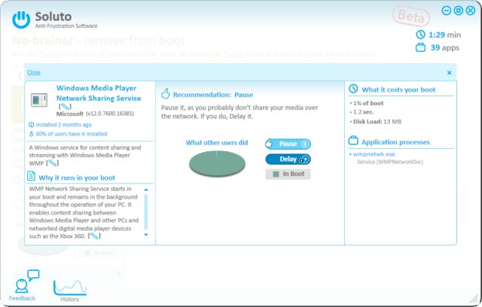Click the 1:29 min boot time

pyautogui.click(x=444, y=35)
